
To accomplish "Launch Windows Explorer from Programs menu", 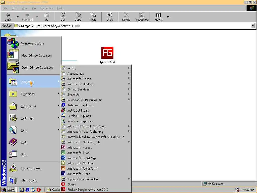I will (x=96, y=121).
